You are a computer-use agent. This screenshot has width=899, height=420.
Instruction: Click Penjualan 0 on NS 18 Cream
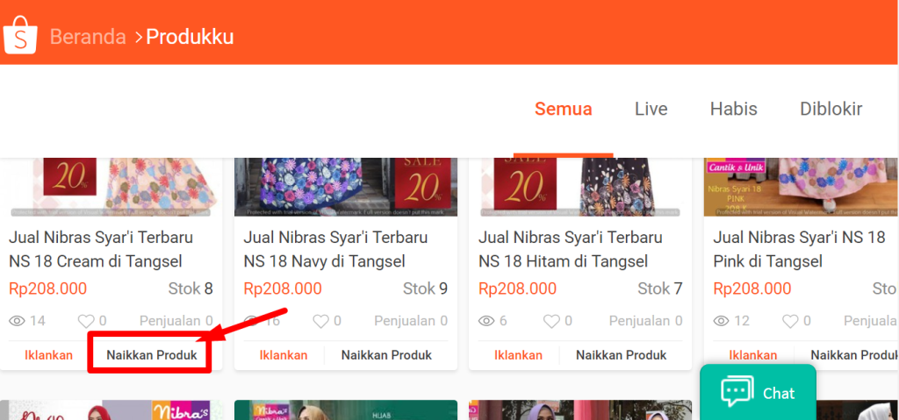176,321
